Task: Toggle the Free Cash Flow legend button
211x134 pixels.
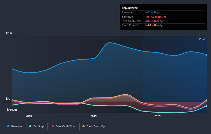Action: click(x=63, y=127)
